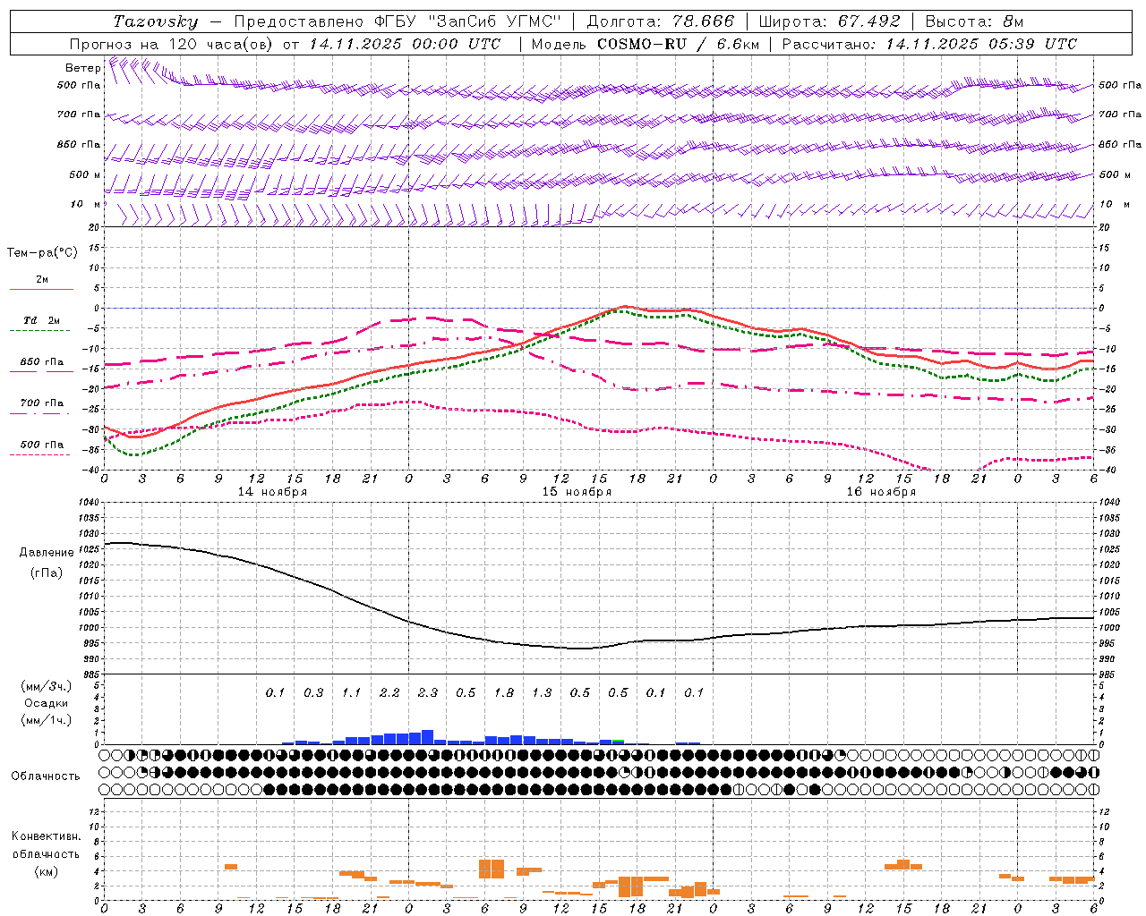Click the "2.3" three-hour precipitation value
1146x916 pixels.
tap(428, 693)
